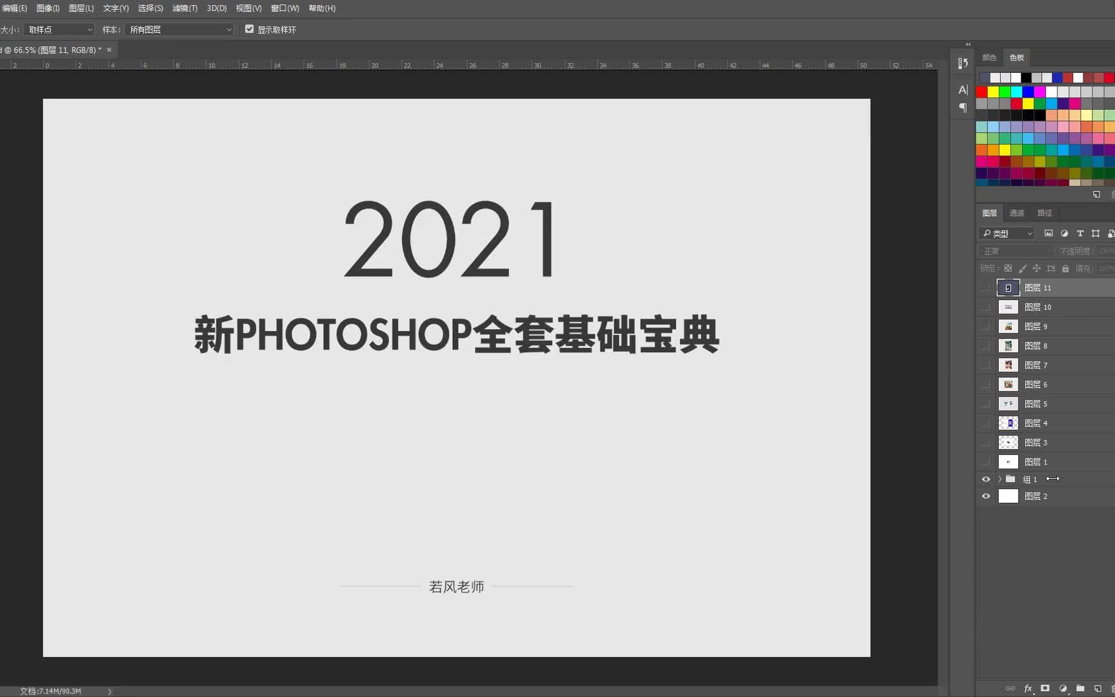Open the 图像 (Image) menu
Screen dimensions: 1115x697
pyautogui.click(x=48, y=8)
